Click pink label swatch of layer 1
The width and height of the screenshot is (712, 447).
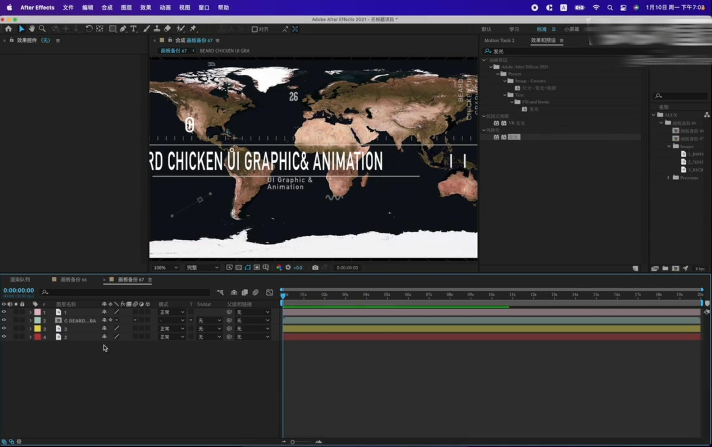pos(38,312)
